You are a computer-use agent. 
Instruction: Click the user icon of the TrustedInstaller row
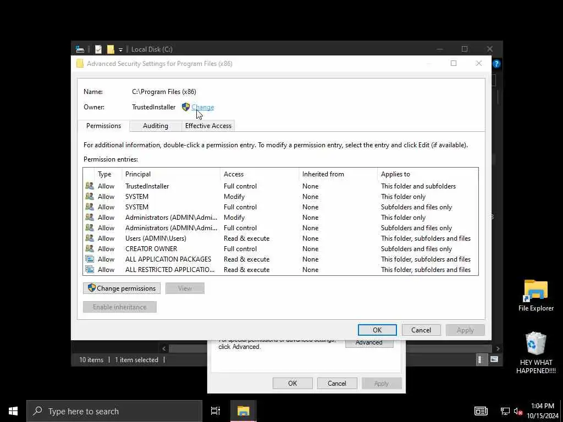(x=90, y=186)
